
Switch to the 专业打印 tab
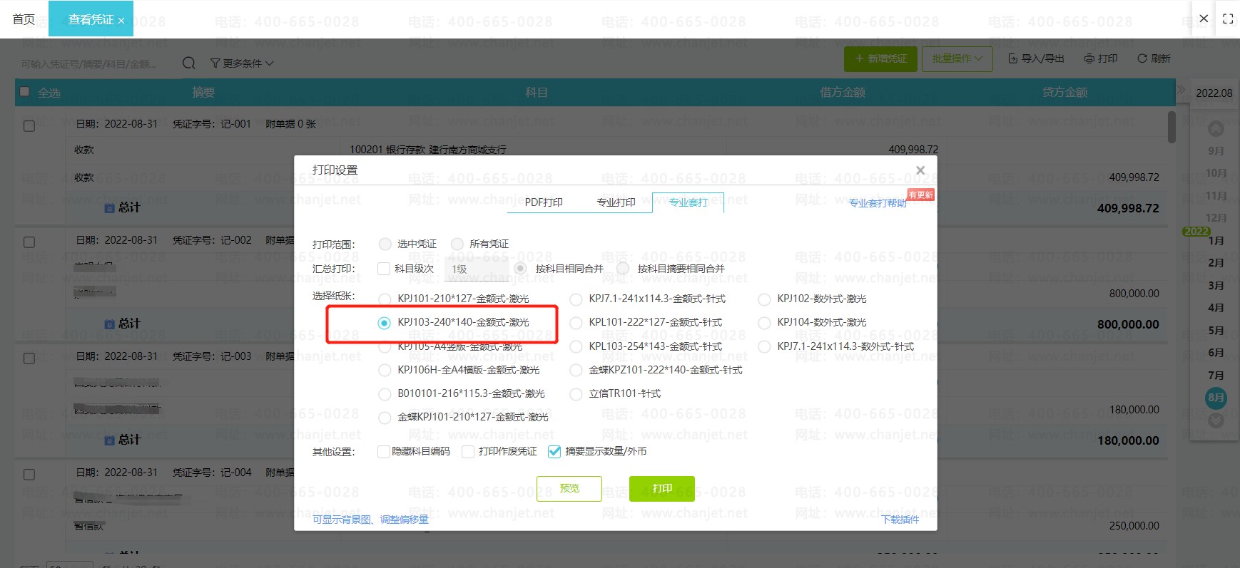(616, 202)
